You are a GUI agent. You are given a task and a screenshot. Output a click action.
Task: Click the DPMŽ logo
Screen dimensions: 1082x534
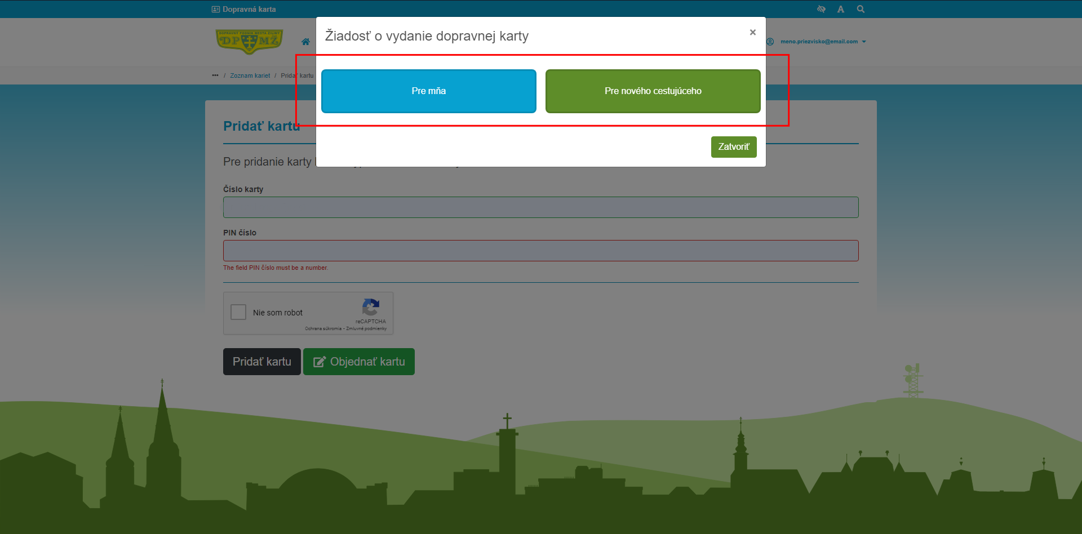pyautogui.click(x=249, y=42)
